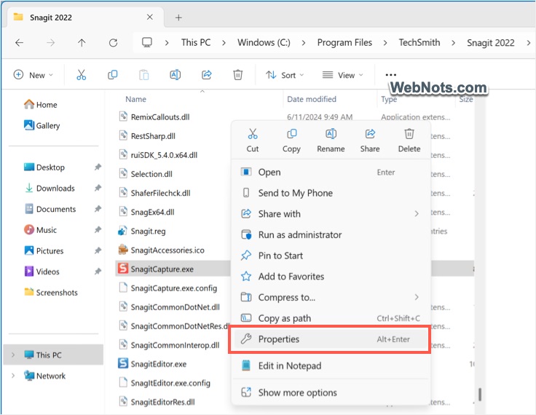This screenshot has width=536, height=415.
Task: Add a new tab with the plus button
Action: point(178,17)
